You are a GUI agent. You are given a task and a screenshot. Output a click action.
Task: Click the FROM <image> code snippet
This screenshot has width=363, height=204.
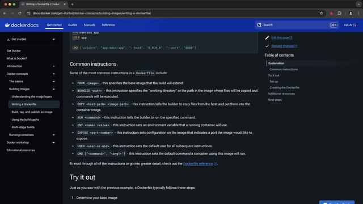point(88,83)
